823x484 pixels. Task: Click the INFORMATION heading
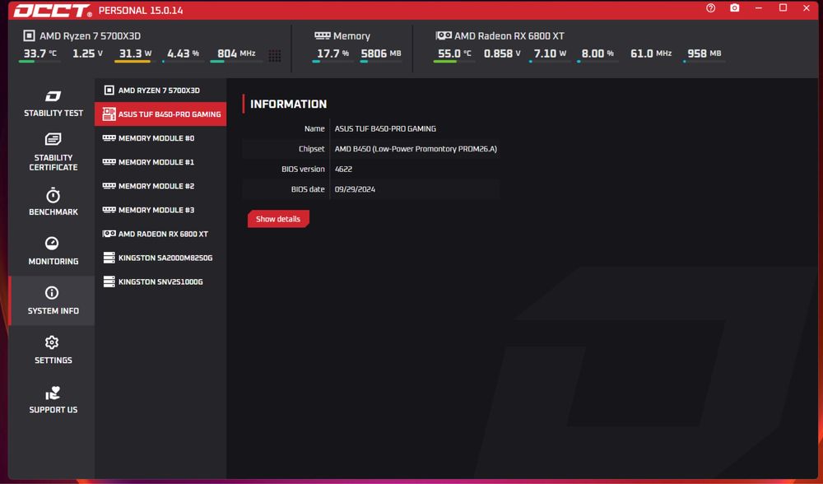pos(288,104)
